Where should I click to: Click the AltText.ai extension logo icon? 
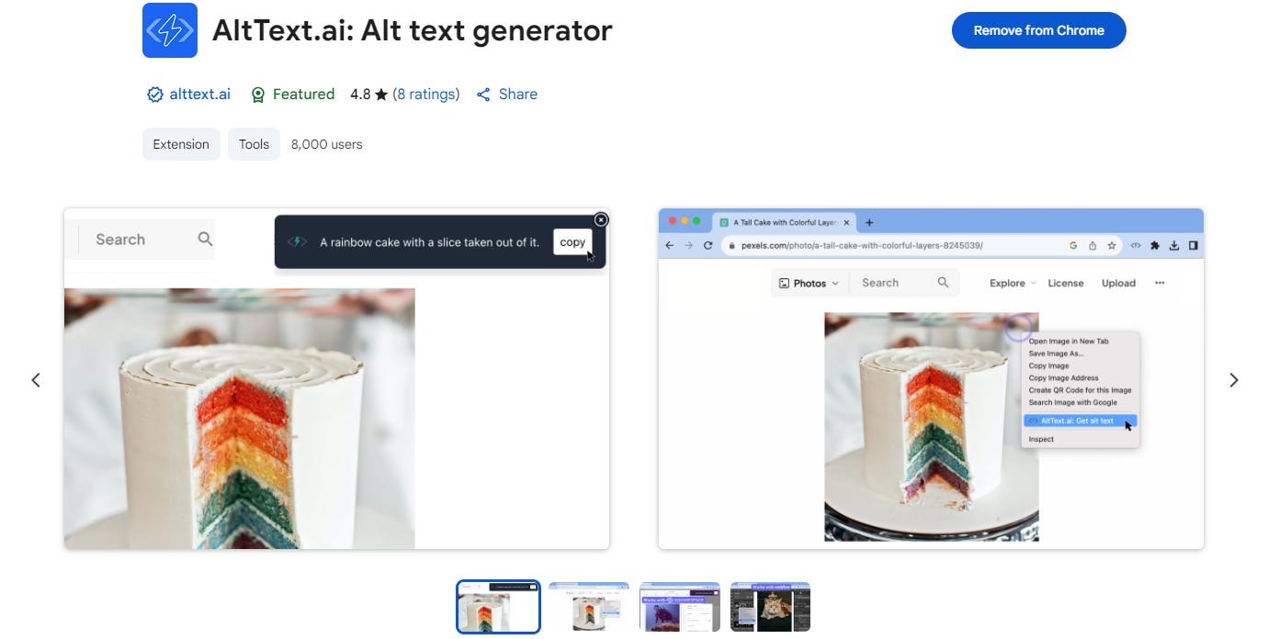[x=170, y=30]
